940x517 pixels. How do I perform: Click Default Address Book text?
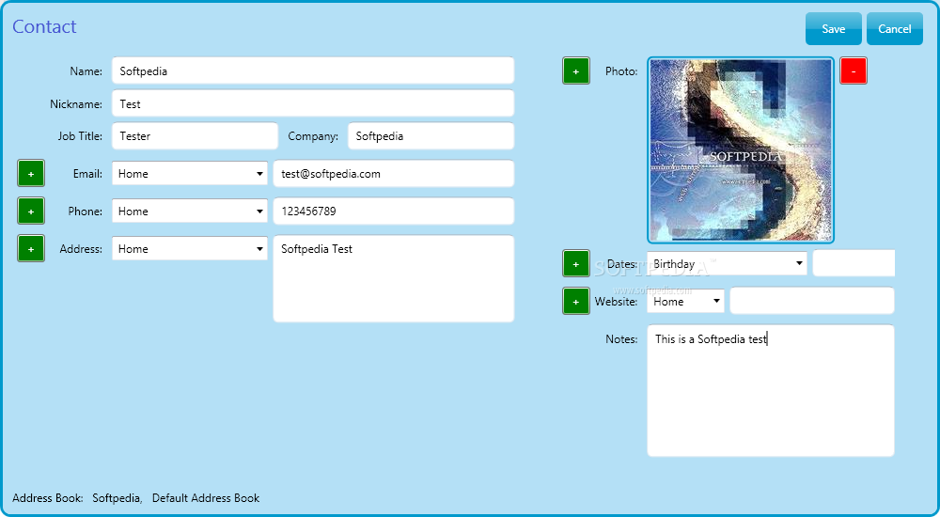pyautogui.click(x=206, y=498)
